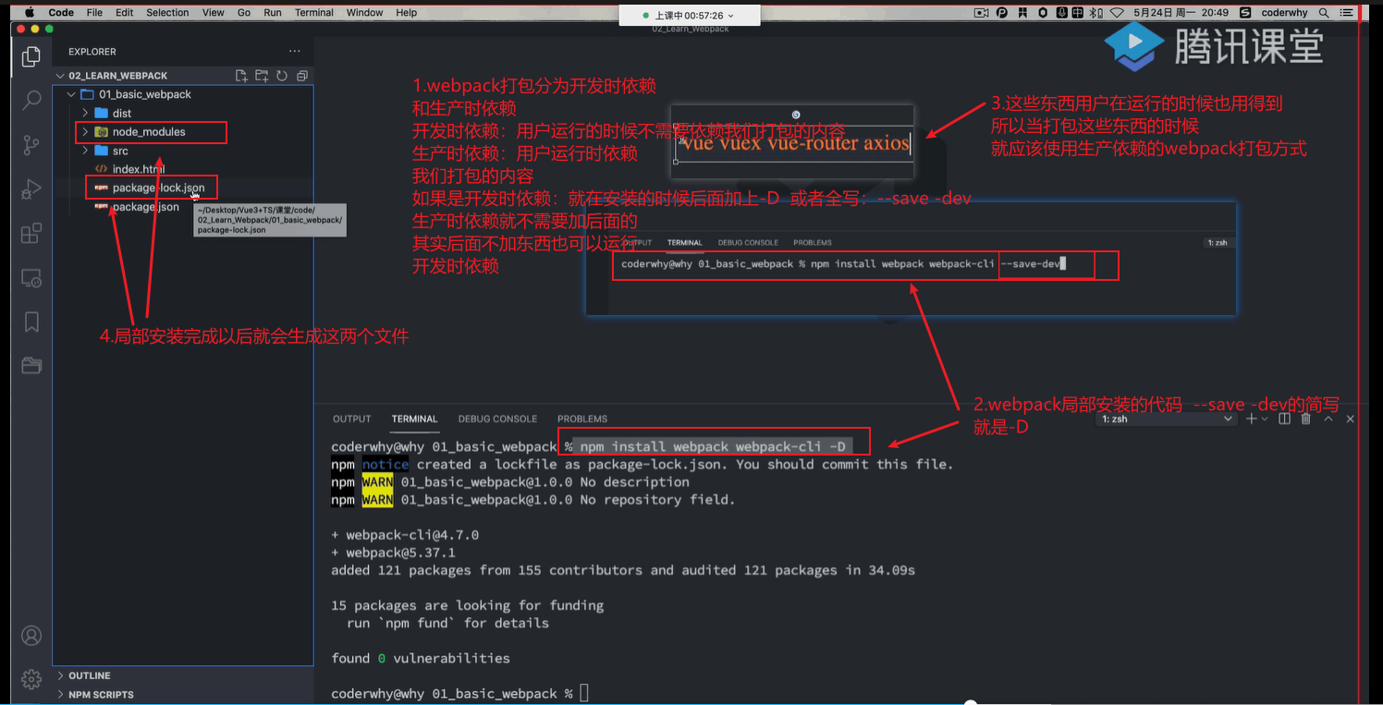The image size is (1383, 705).
Task: Open Explorer more actions ellipsis
Action: [295, 52]
